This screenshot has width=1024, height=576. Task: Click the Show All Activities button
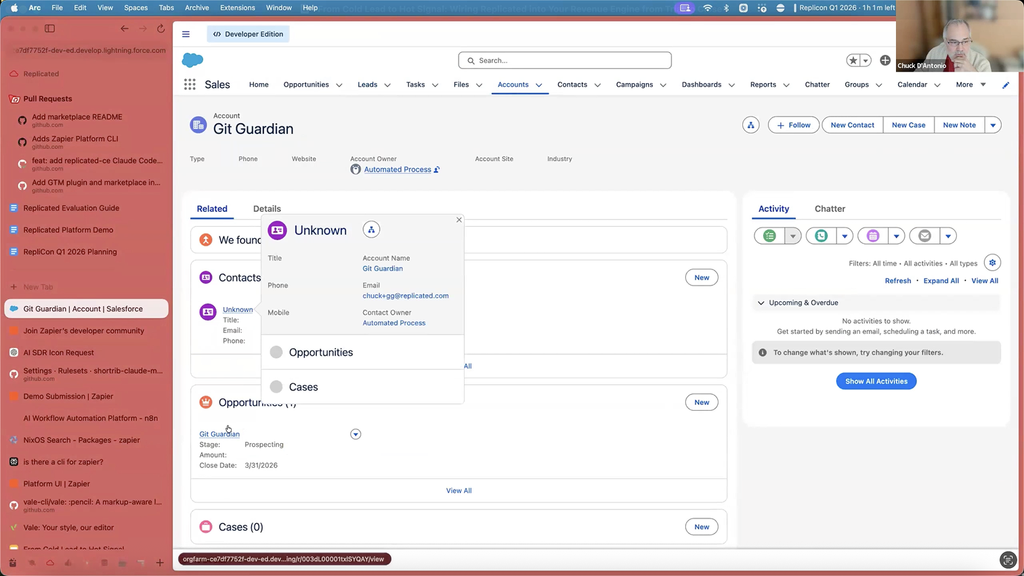tap(876, 381)
